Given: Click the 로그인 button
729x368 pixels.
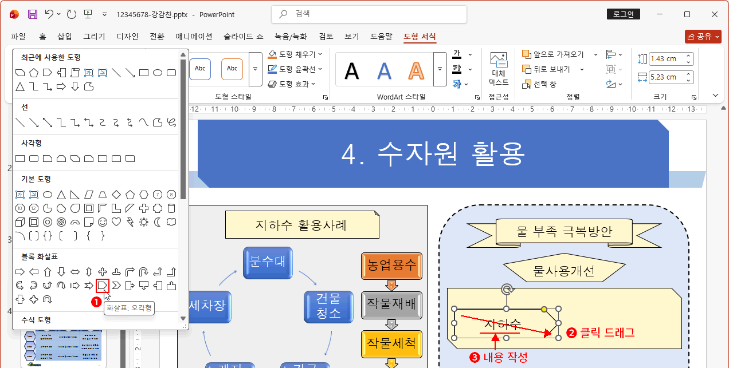Looking at the screenshot, I should [623, 14].
